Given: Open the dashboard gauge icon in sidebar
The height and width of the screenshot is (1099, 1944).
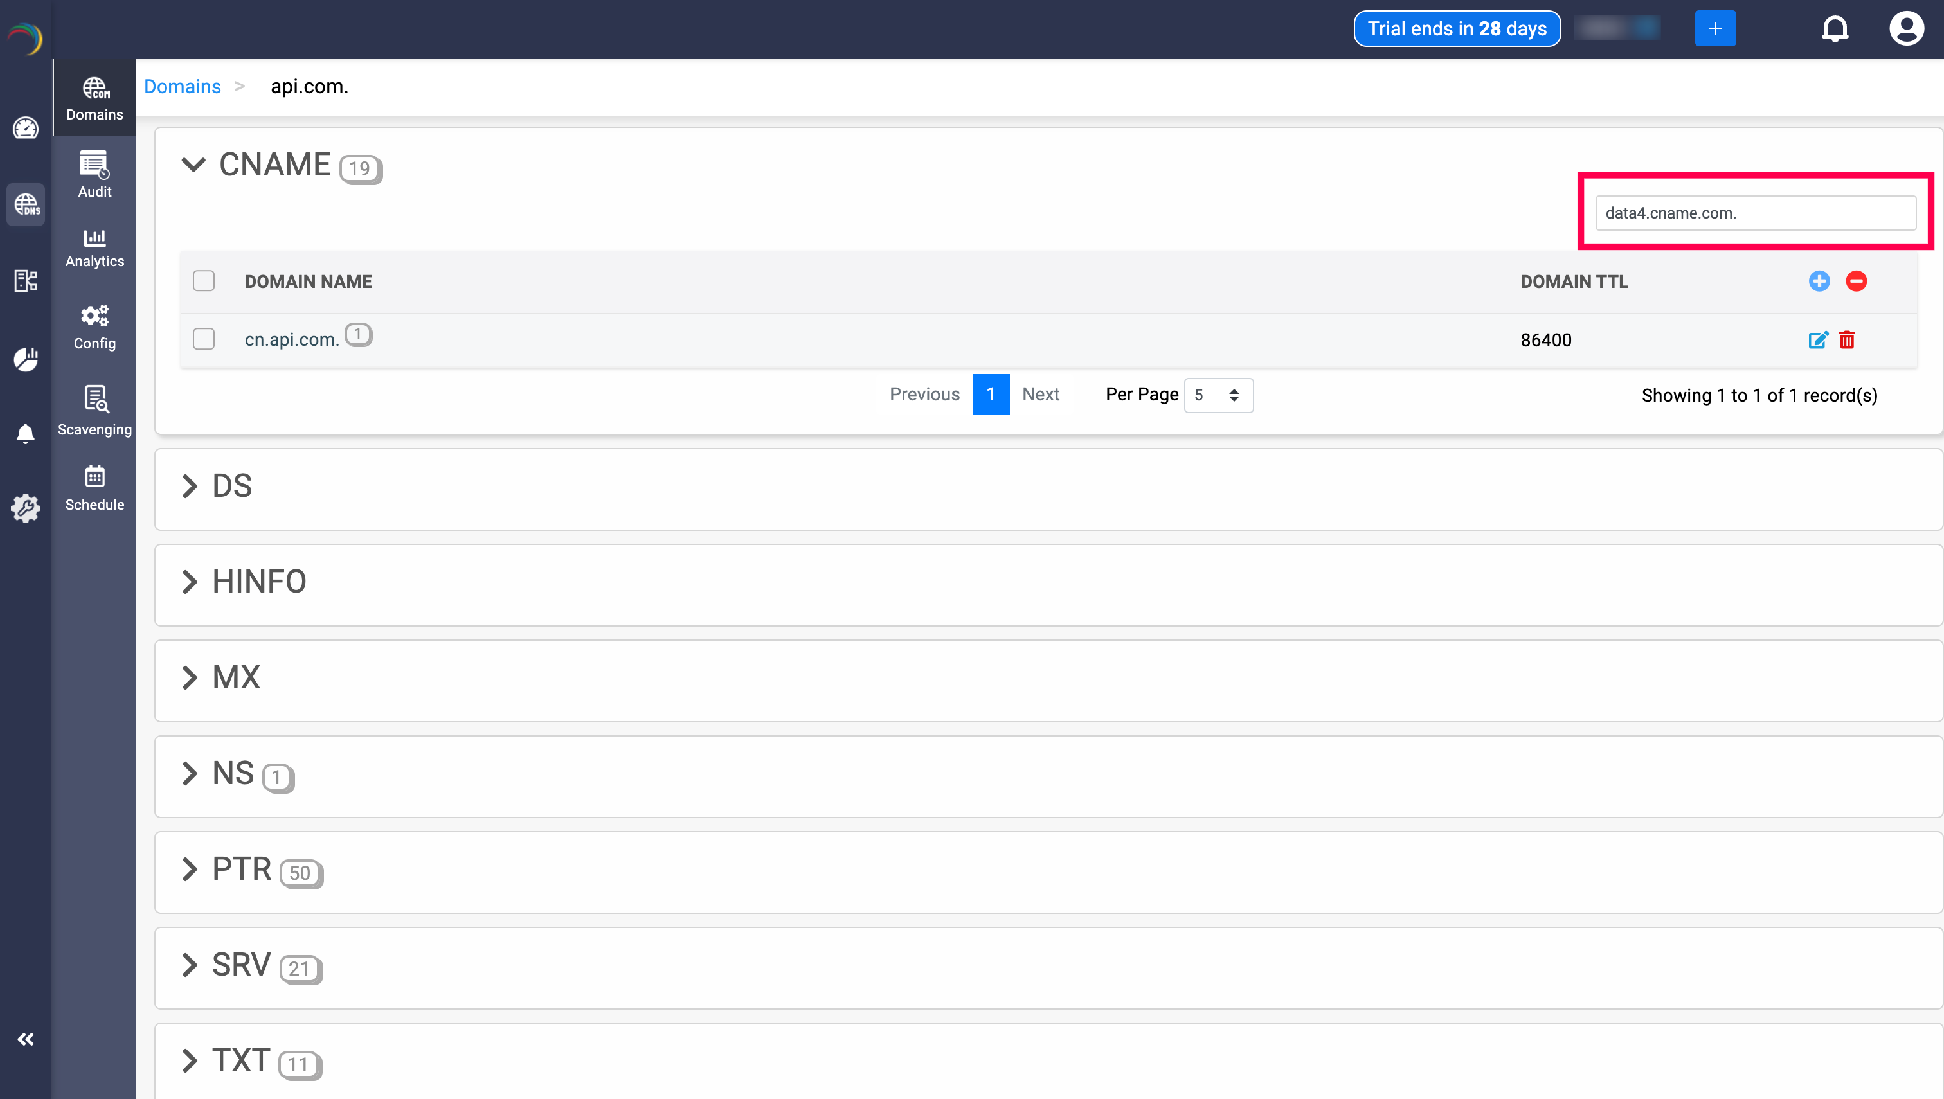Looking at the screenshot, I should point(26,127).
